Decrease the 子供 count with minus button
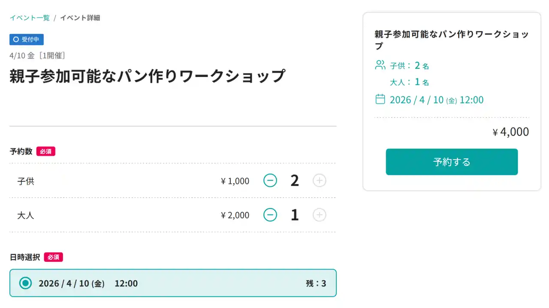 [270, 181]
